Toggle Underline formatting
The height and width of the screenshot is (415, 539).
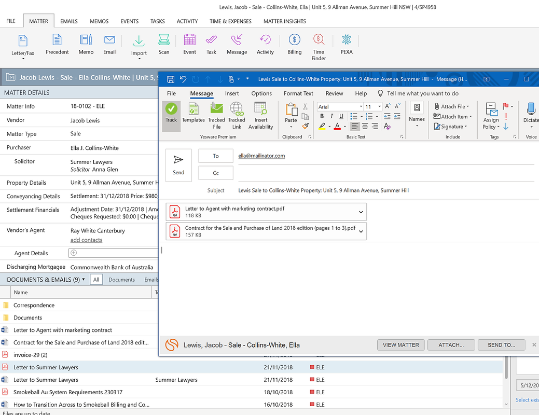[x=341, y=116]
